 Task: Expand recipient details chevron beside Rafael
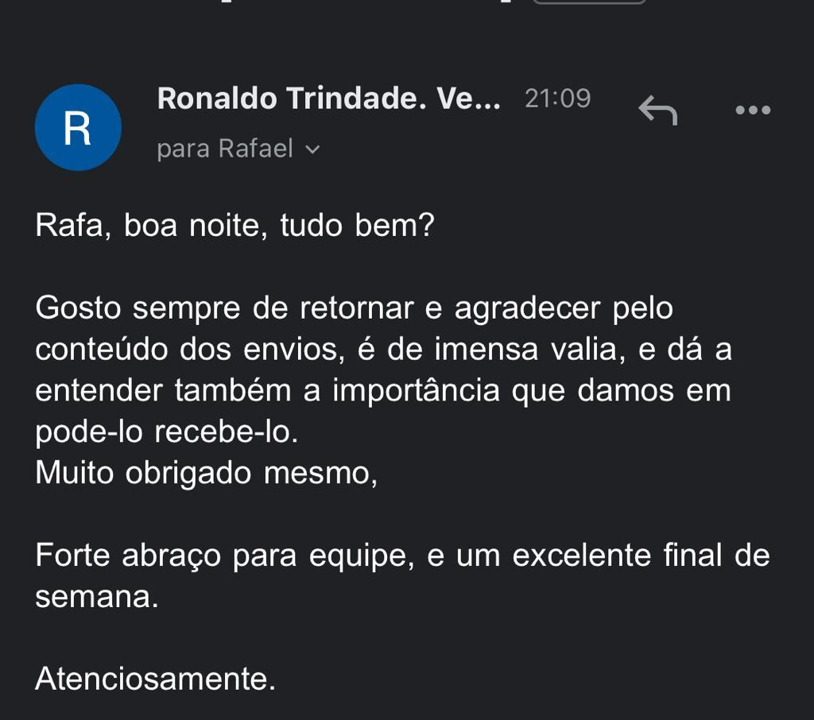pyautogui.click(x=312, y=149)
